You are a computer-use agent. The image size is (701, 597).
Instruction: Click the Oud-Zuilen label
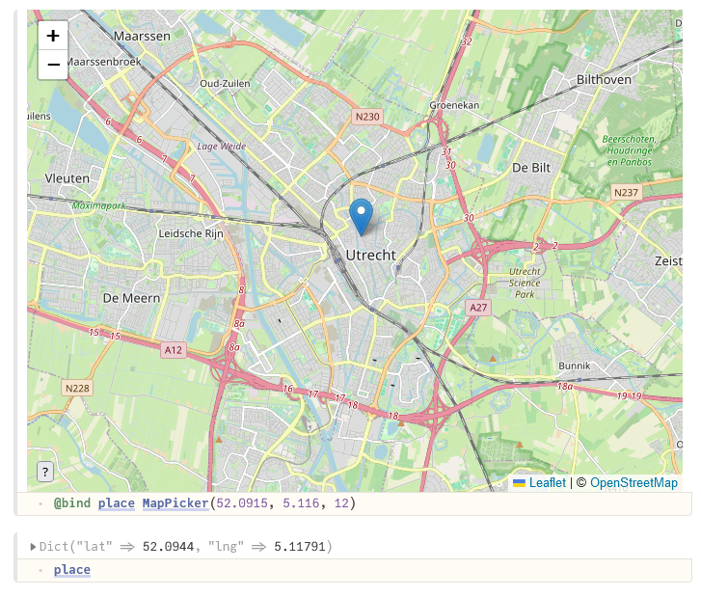[x=225, y=83]
